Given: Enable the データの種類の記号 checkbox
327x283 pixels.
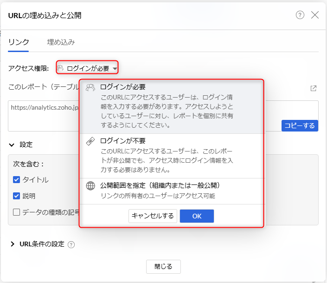Looking at the screenshot, I should click(x=16, y=212).
